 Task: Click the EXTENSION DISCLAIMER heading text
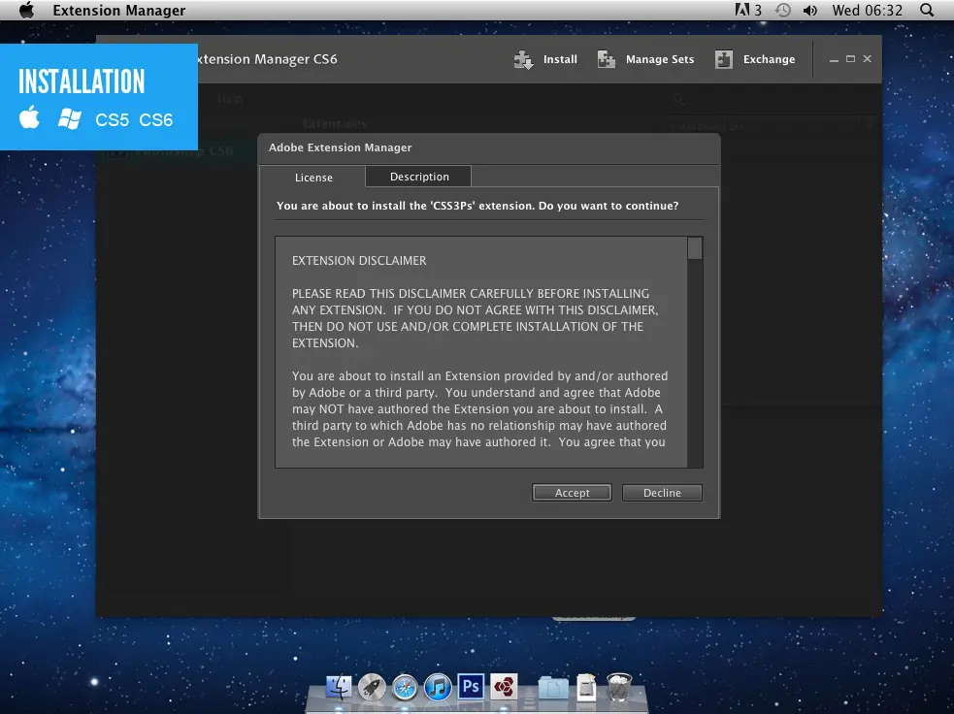359,261
